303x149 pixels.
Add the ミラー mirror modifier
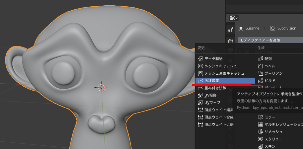tap(280, 117)
